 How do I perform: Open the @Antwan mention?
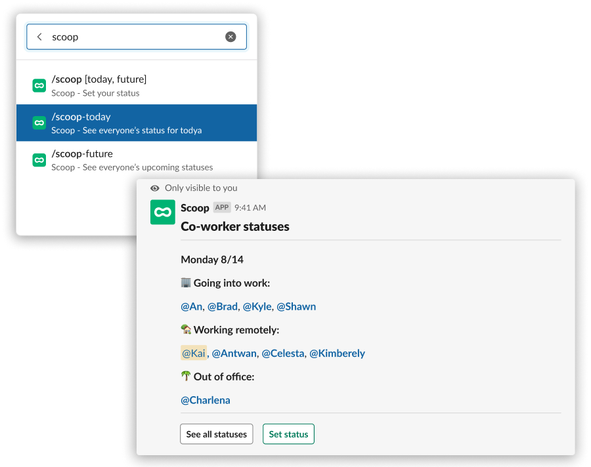point(234,354)
